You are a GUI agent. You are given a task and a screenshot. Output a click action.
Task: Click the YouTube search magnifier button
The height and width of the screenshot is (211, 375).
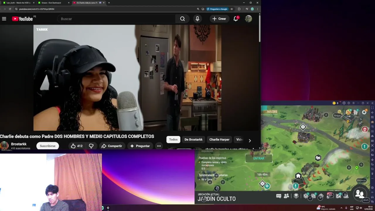click(x=183, y=19)
